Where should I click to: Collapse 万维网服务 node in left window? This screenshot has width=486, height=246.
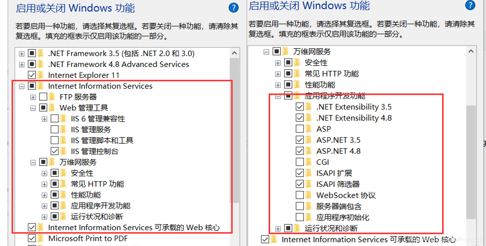pos(33,163)
